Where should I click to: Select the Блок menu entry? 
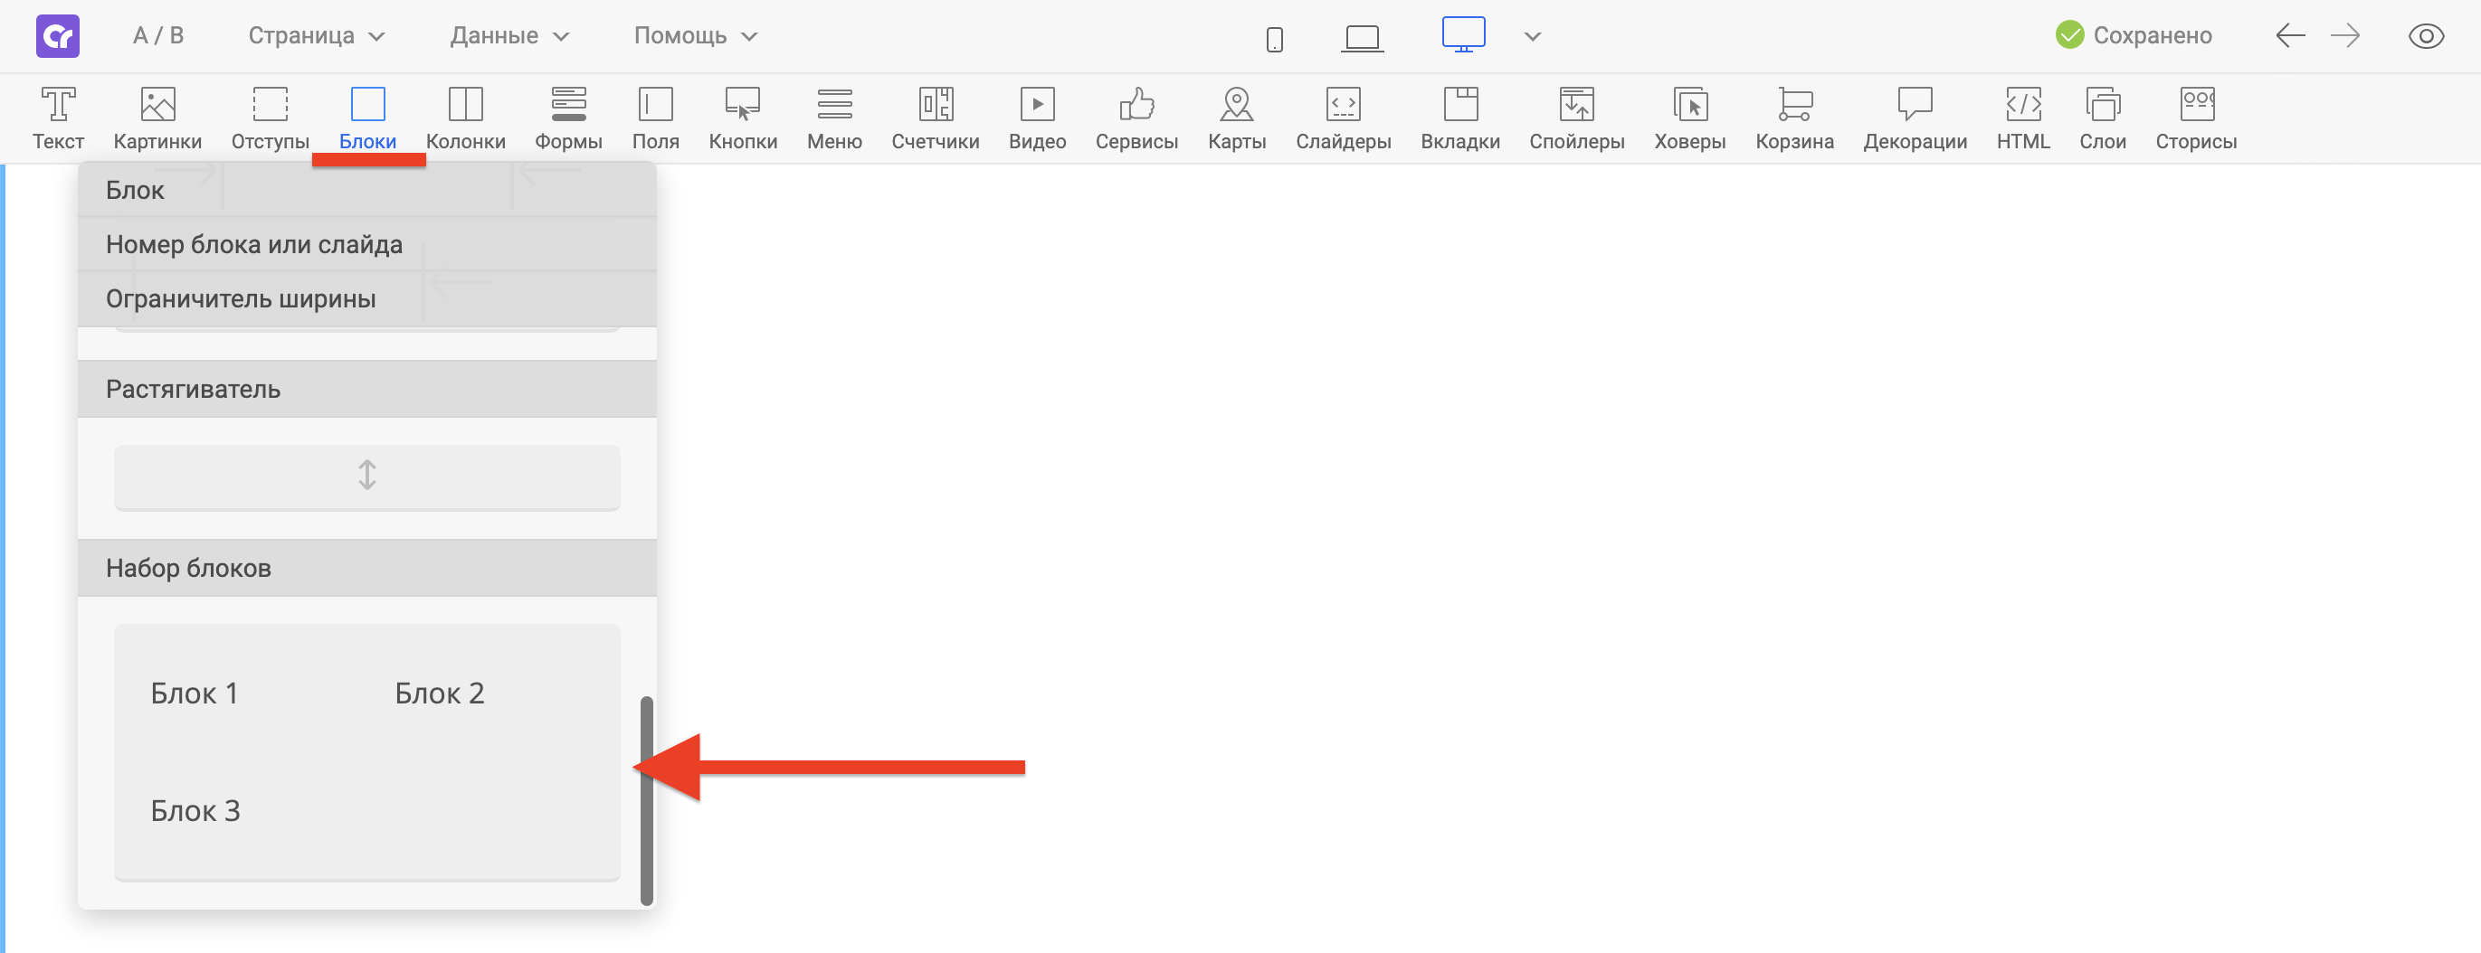(367, 191)
